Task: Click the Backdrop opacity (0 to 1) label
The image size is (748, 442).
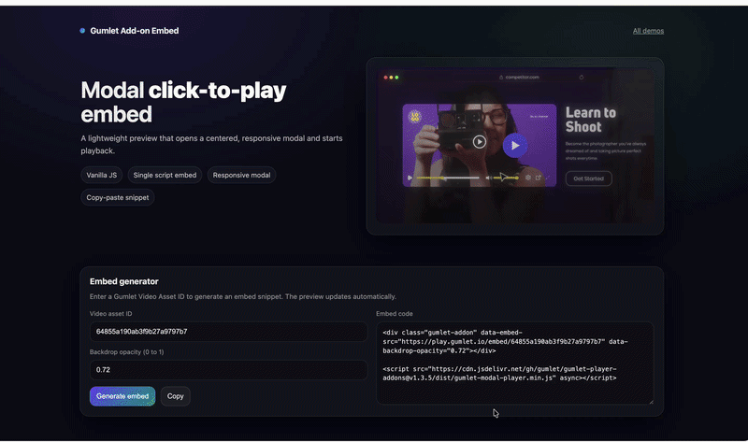Action: pyautogui.click(x=126, y=352)
